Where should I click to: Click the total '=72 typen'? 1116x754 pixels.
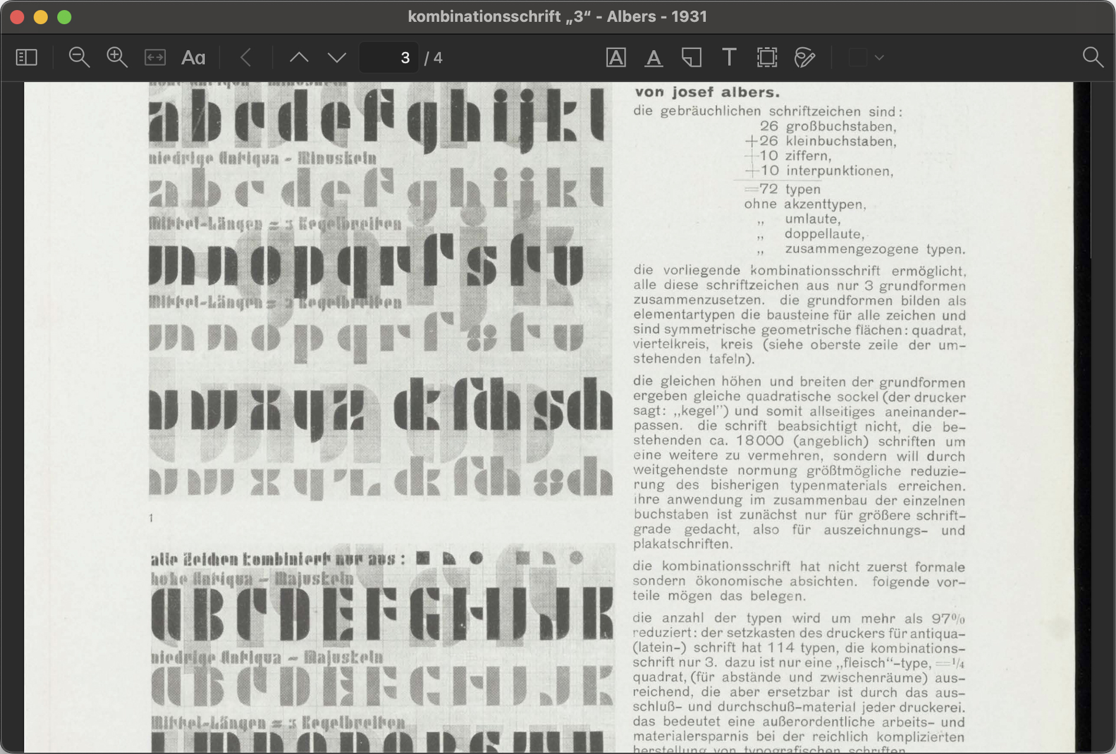(783, 189)
